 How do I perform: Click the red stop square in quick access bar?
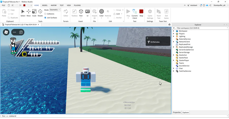24,5
